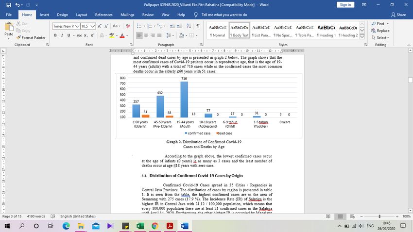Switch to the Insert tab
413x232 pixels.
coord(45,15)
